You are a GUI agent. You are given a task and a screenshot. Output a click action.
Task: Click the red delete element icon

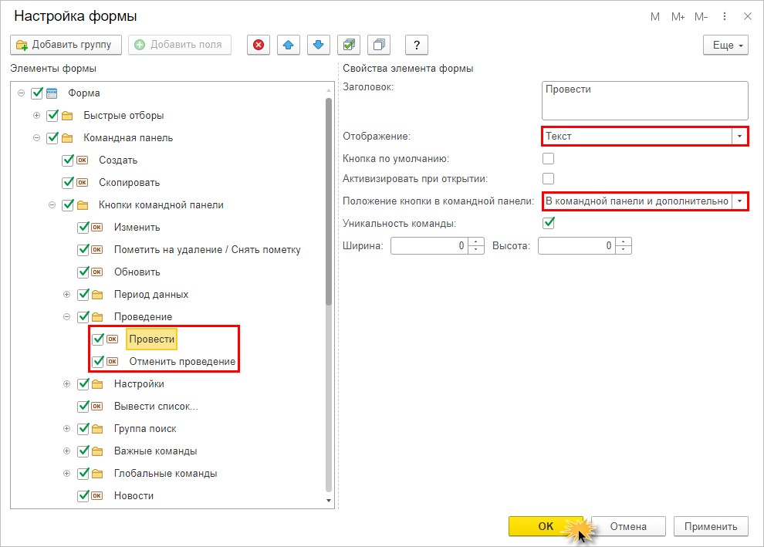pyautogui.click(x=259, y=45)
